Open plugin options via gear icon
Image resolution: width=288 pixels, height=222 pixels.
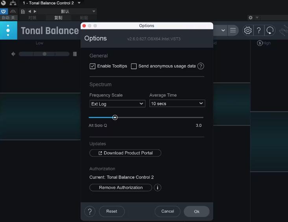coord(247,30)
